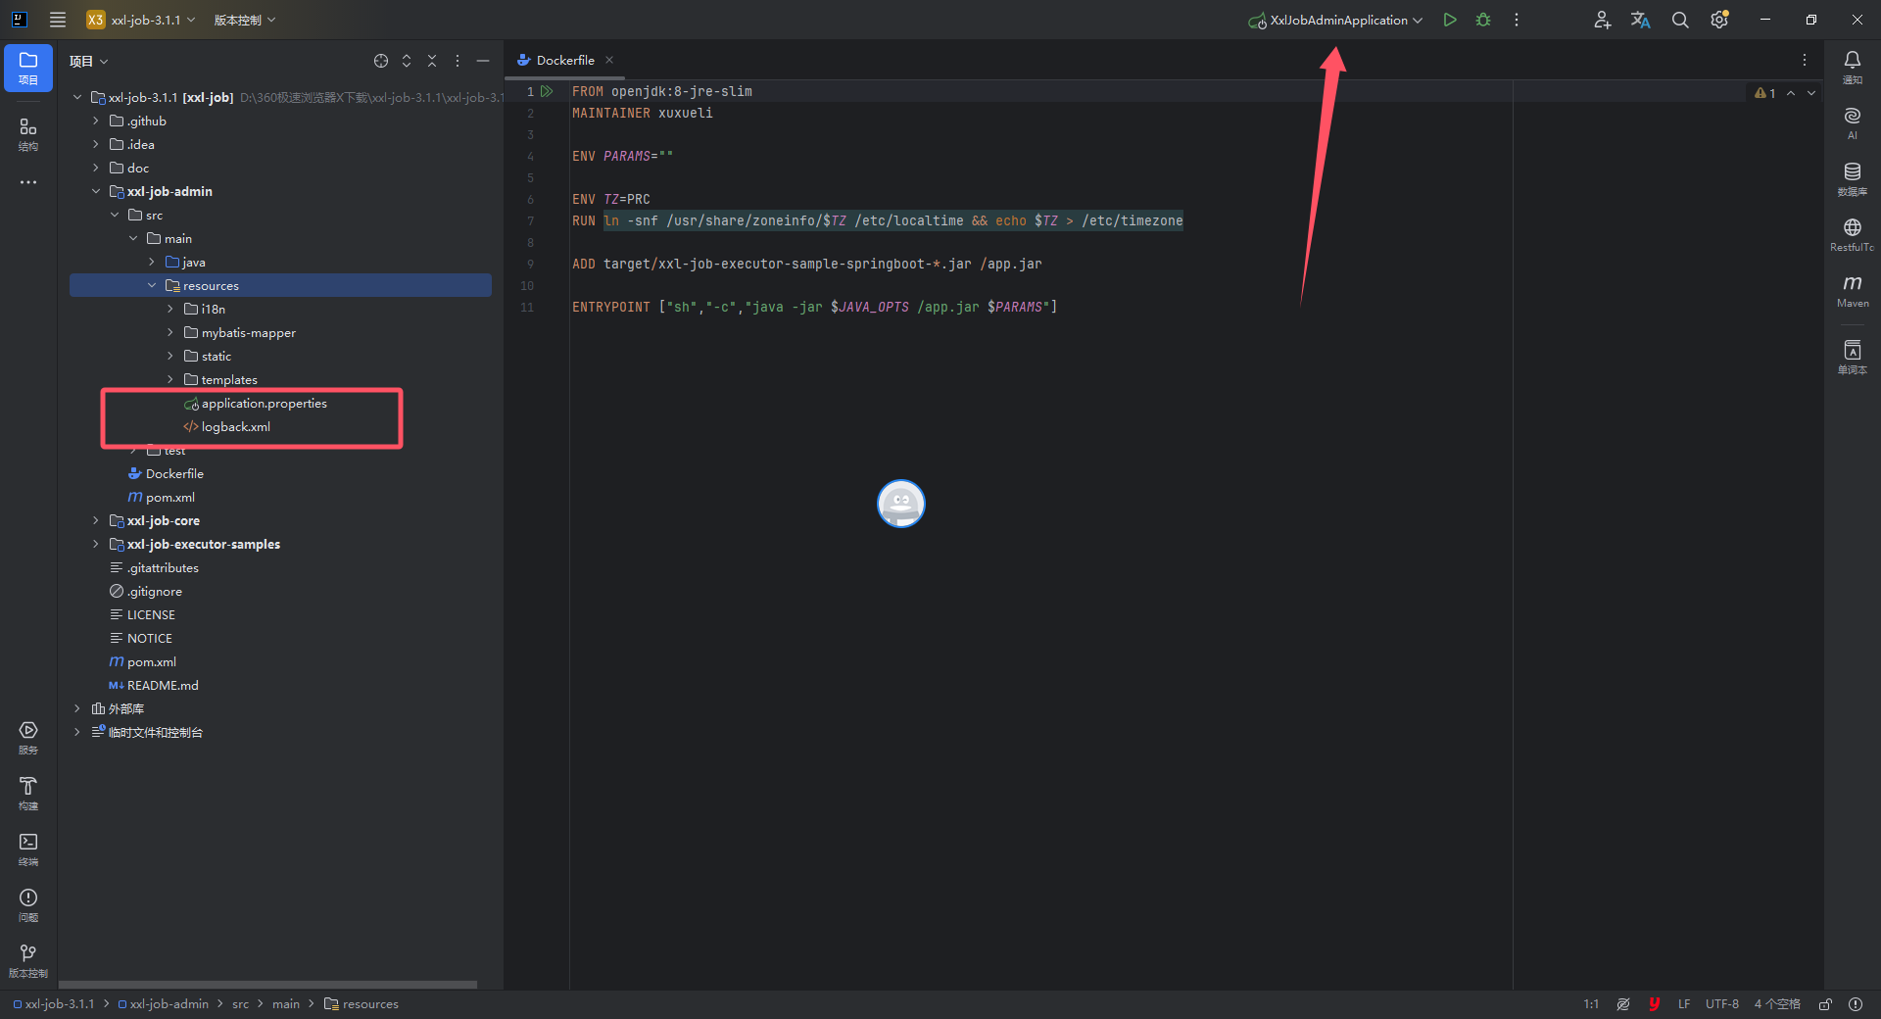Toggle the Project tool window button
1881x1019 pixels.
click(28, 67)
